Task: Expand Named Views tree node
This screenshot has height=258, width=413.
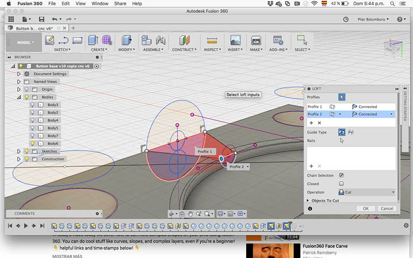Action: (19, 82)
